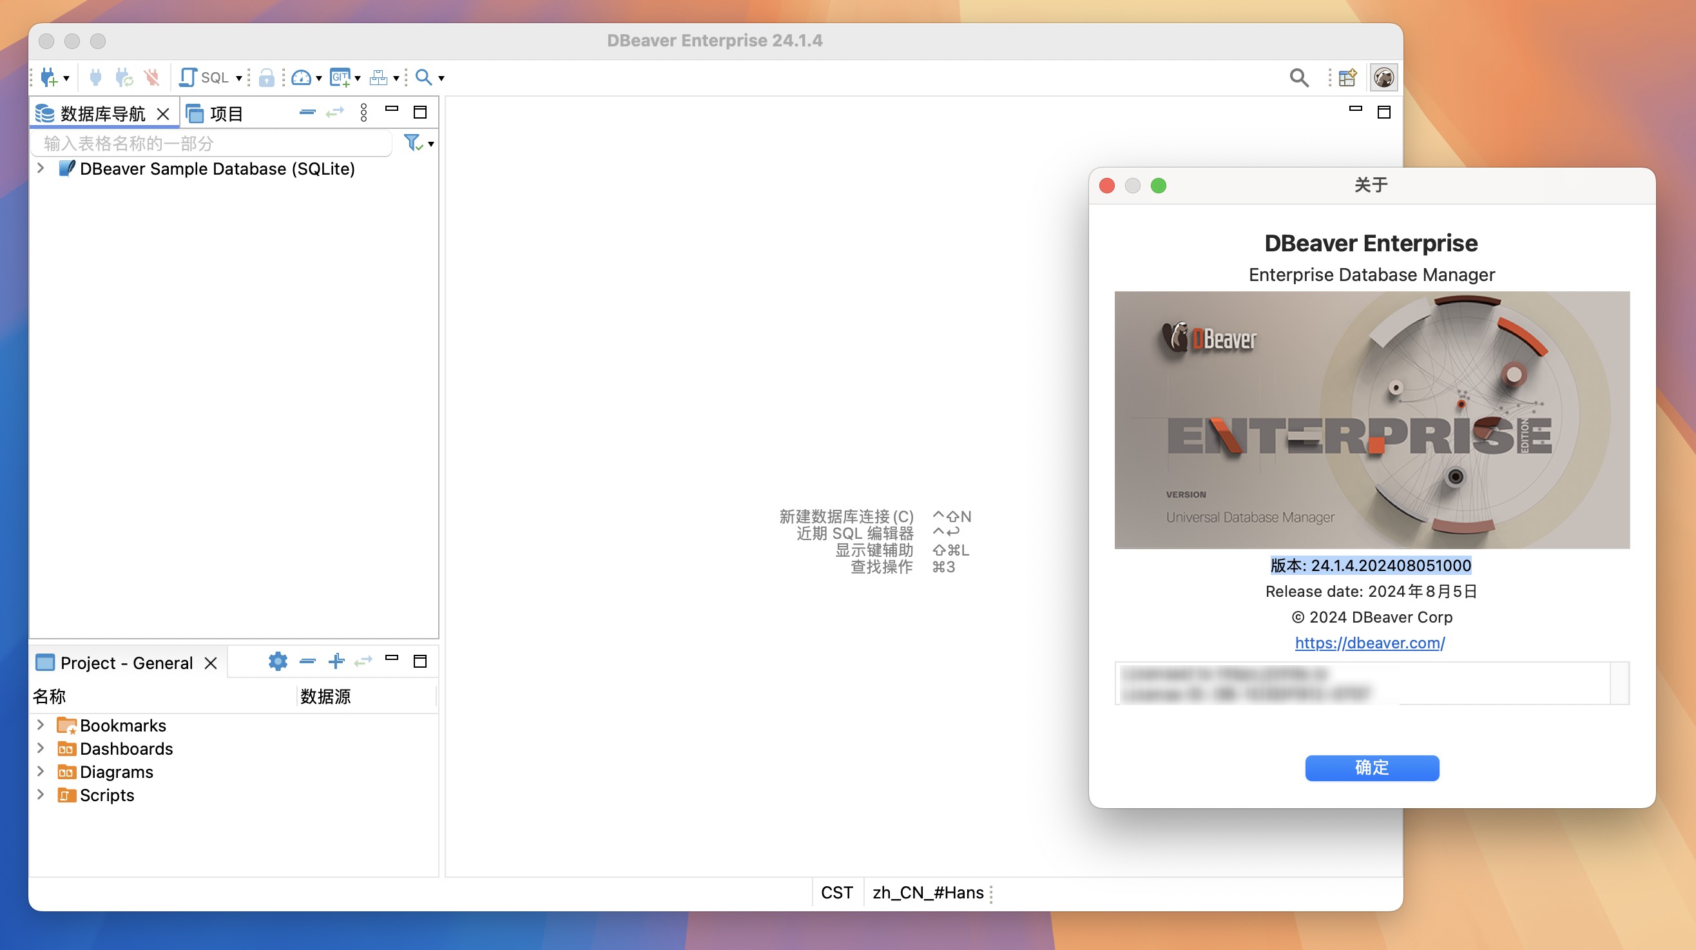This screenshot has width=1696, height=950.
Task: Click the Disconnect red plug icon
Action: click(152, 78)
